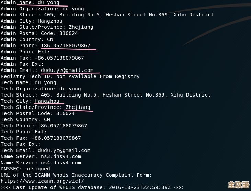Click the Tech Postal Code 310024
The height and width of the screenshot is (191, 251).
(65, 113)
